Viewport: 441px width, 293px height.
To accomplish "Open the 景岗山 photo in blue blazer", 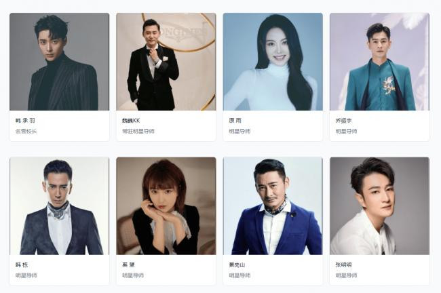I will click(273, 206).
